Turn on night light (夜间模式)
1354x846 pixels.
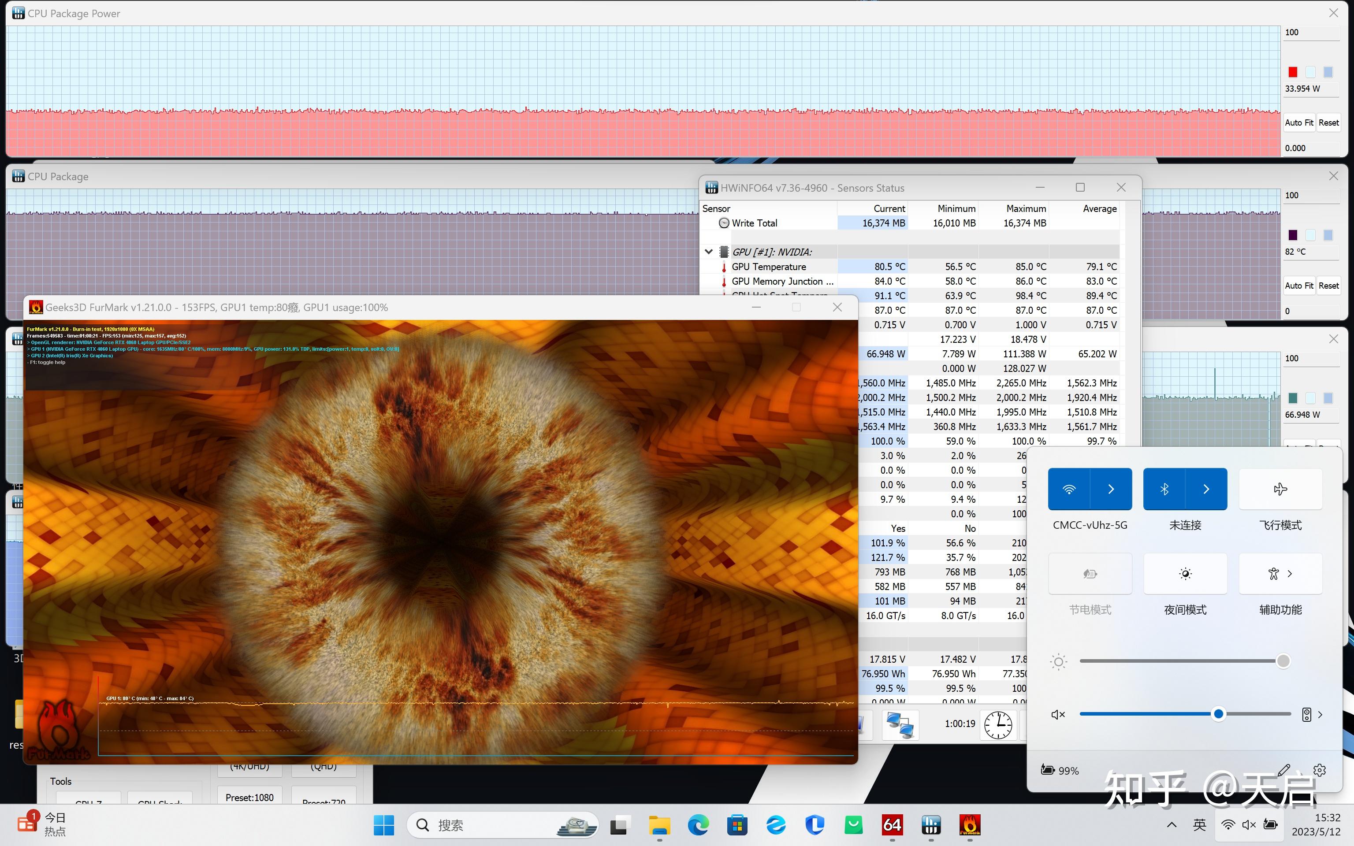[x=1185, y=574]
